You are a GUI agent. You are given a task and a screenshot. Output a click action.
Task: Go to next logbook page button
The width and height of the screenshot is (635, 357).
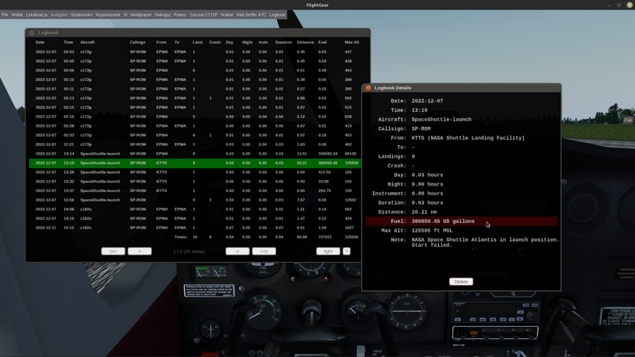point(237,251)
